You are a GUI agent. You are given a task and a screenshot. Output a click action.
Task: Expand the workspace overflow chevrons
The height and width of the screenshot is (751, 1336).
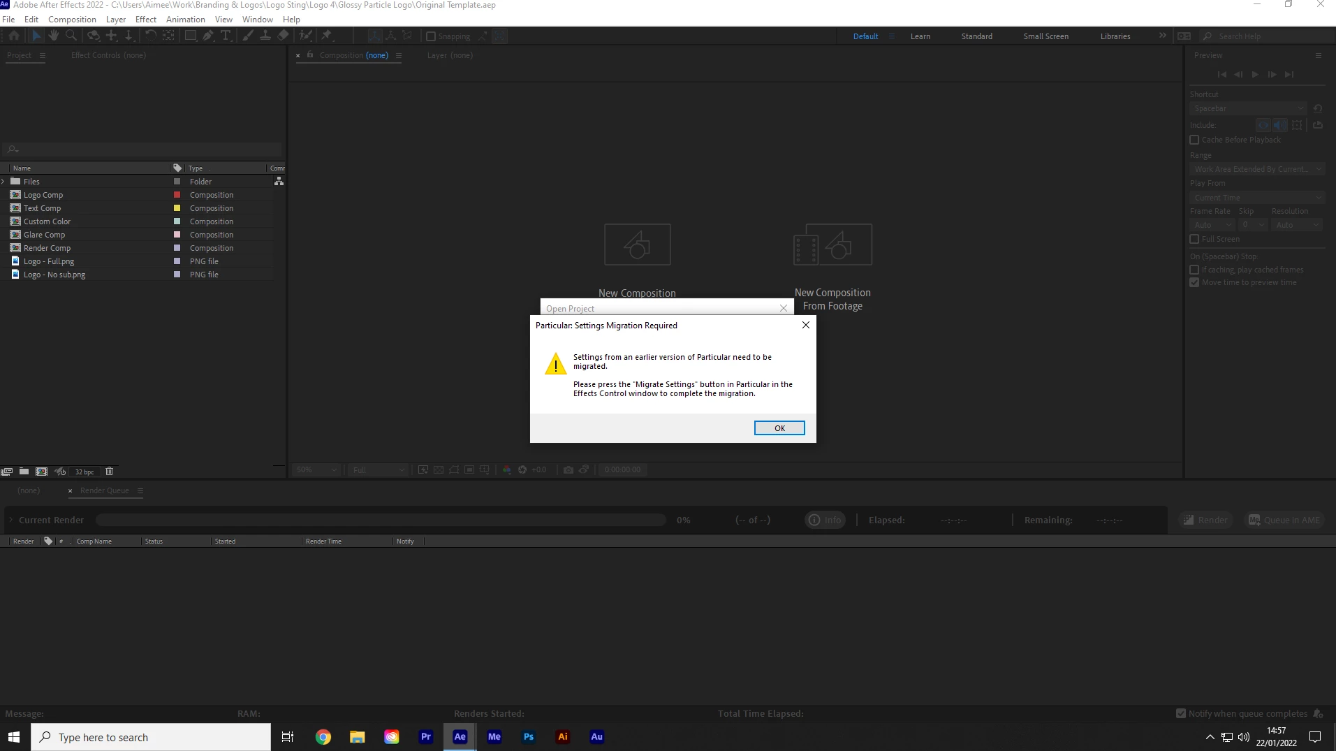pos(1162,36)
